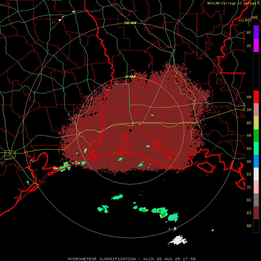261x261 pixels.
Task: Click the "UK" legend label
Action: 249,46
